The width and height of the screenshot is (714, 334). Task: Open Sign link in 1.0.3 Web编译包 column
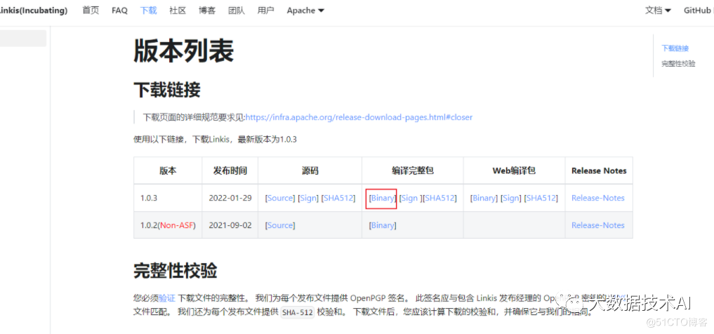tap(511, 198)
